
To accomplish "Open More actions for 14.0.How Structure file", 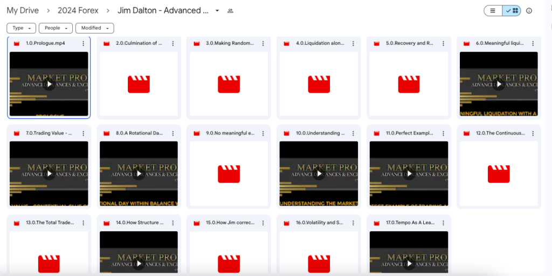I will (x=173, y=223).
